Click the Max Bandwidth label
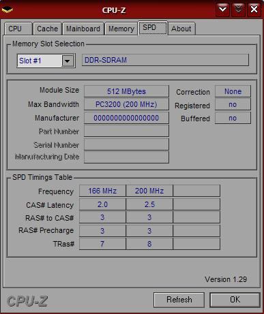 [x=53, y=104]
